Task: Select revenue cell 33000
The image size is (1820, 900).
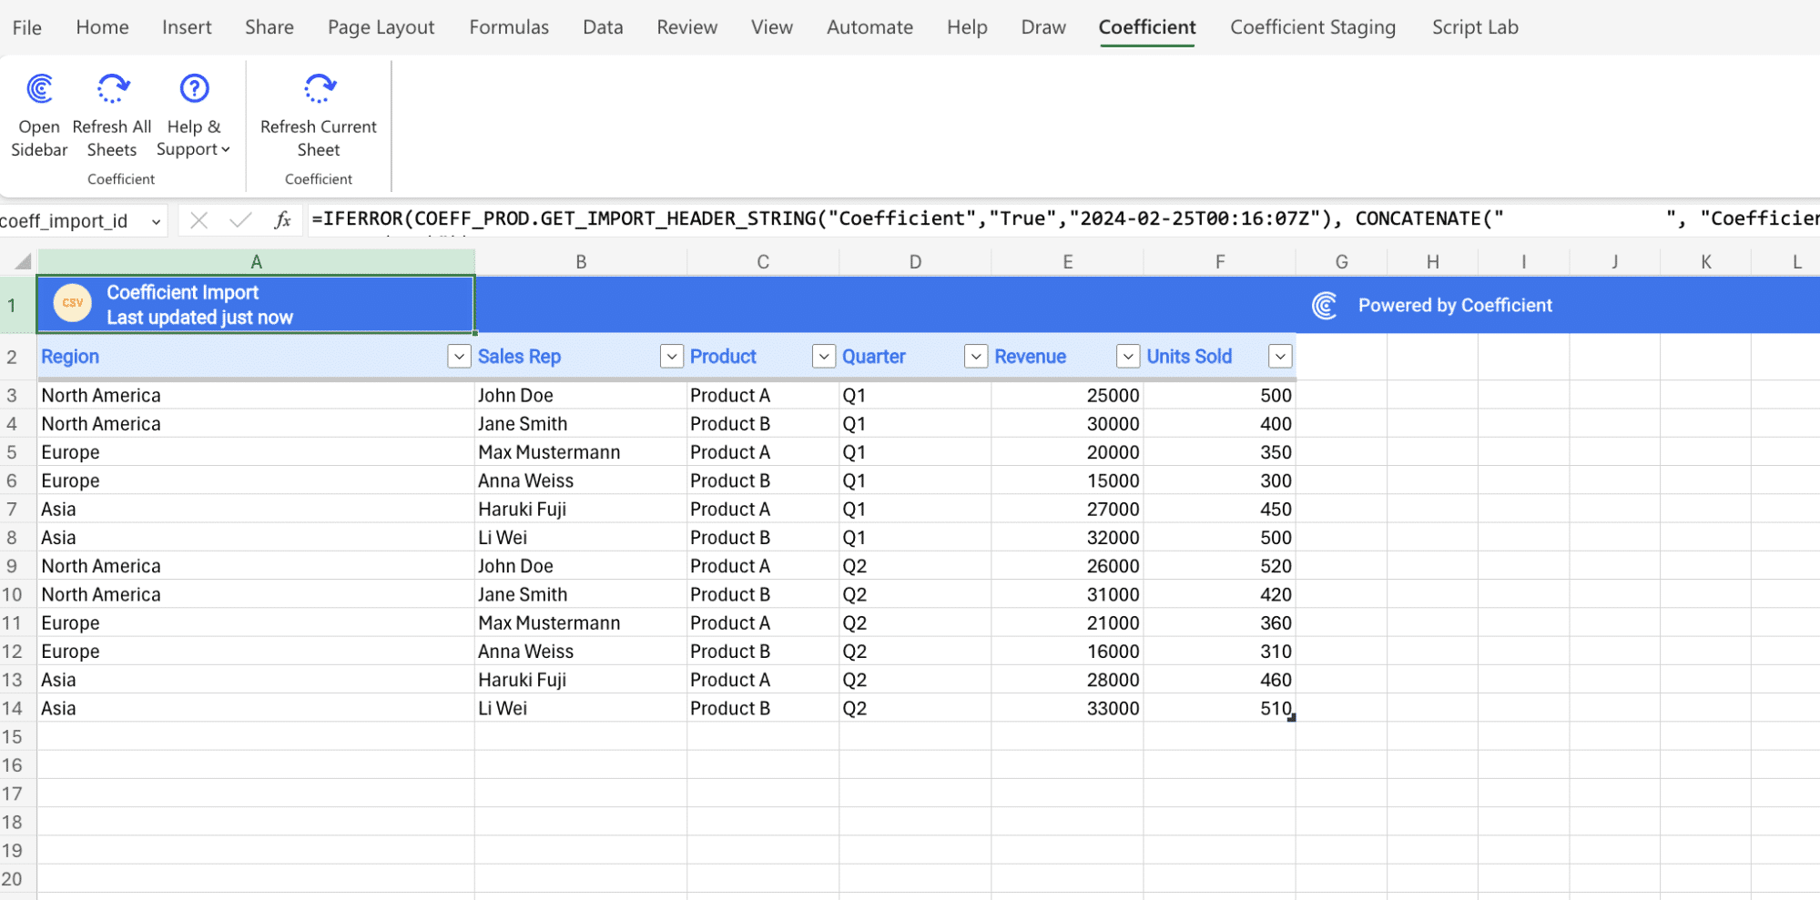Action: [x=1067, y=708]
